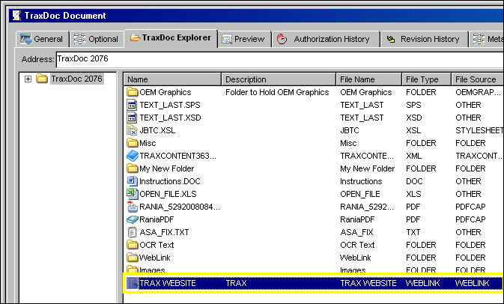504x304 pixels.
Task: Click the RANIA_5292008084 PDF icon
Action: click(x=132, y=207)
